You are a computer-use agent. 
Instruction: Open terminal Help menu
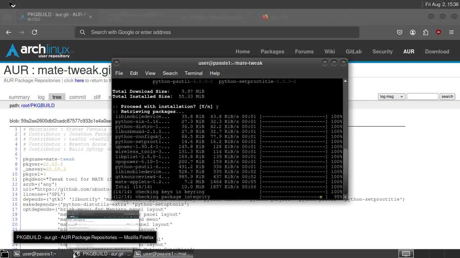pyautogui.click(x=215, y=73)
